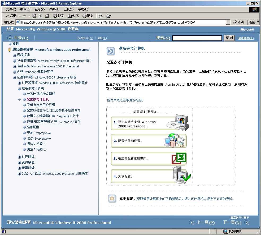Click the 欢迎 bullet icon

[10, 44]
